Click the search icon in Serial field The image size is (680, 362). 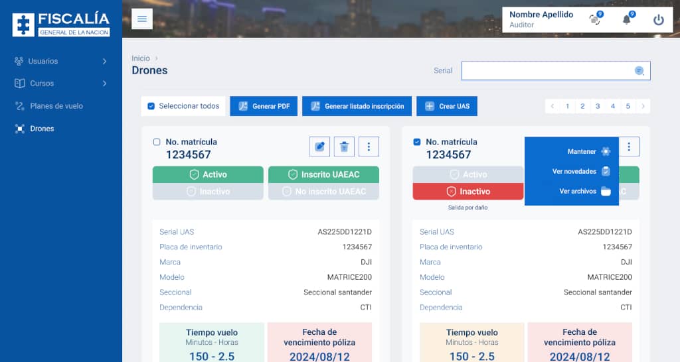coord(639,71)
